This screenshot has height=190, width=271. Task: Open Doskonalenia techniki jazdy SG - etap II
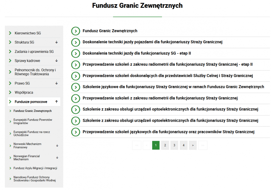click(137, 53)
